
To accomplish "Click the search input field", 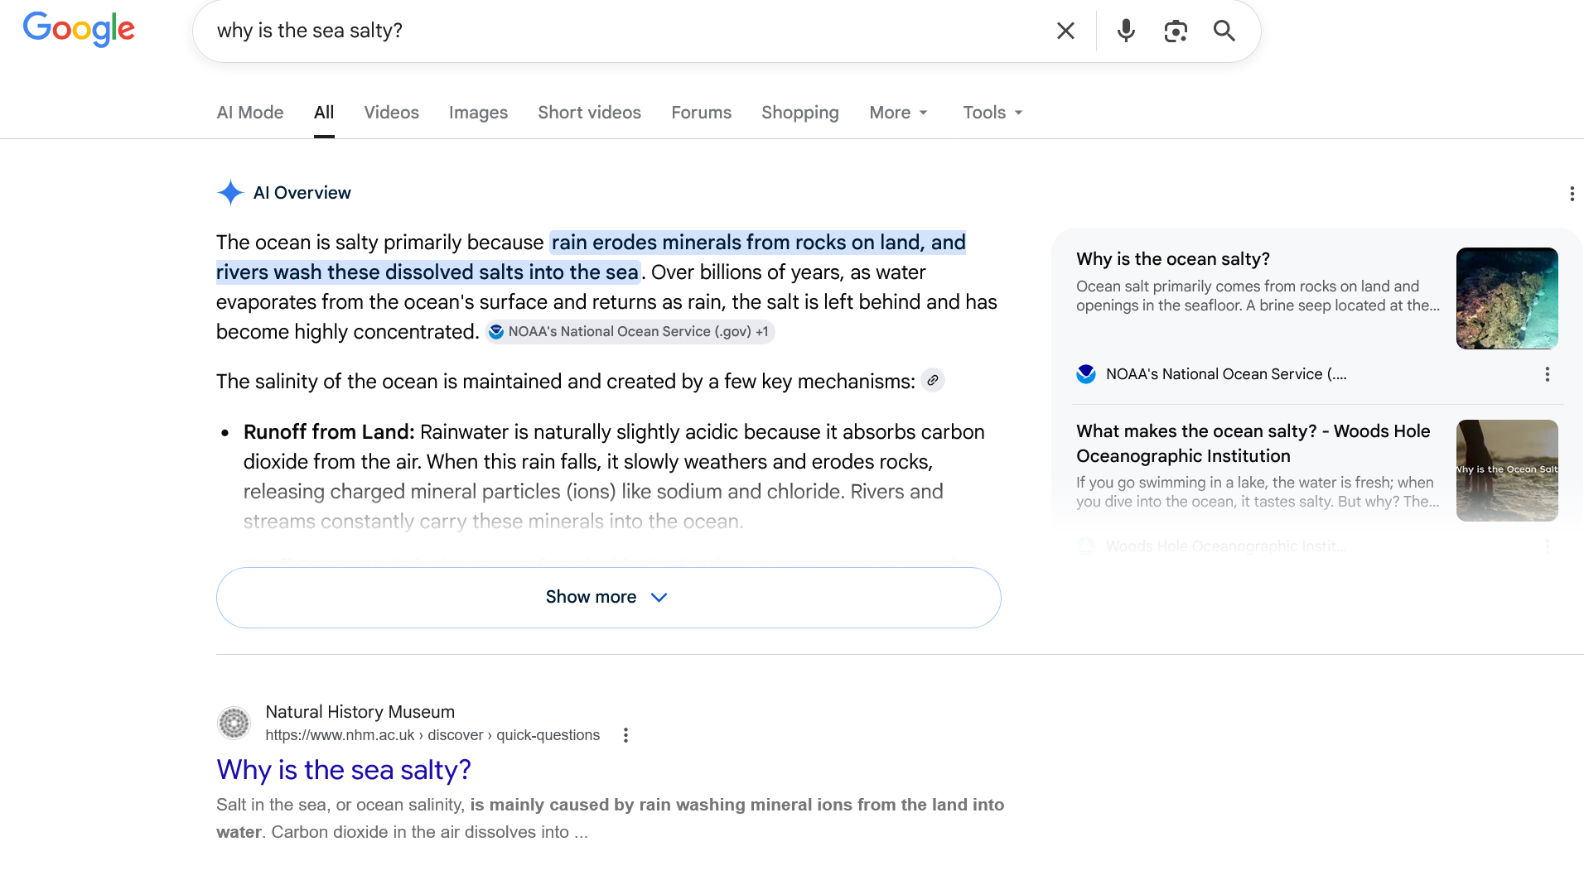I will 621,31.
